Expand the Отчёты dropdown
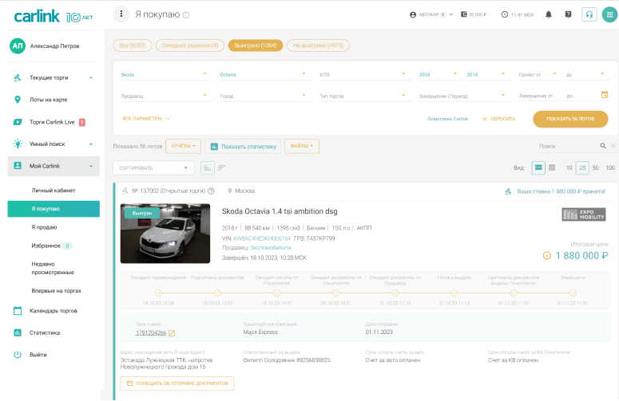This screenshot has width=619, height=401. (183, 146)
